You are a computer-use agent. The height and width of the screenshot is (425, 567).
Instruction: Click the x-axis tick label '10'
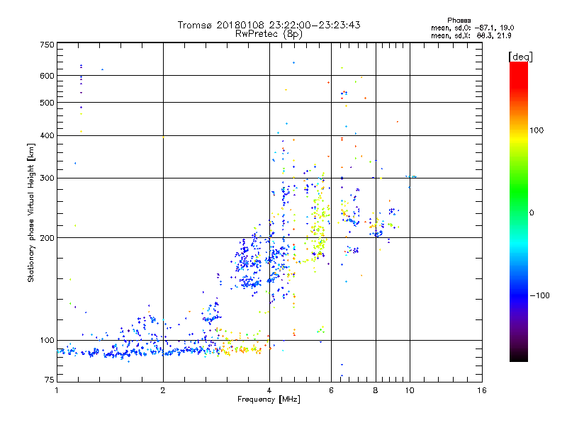410,390
